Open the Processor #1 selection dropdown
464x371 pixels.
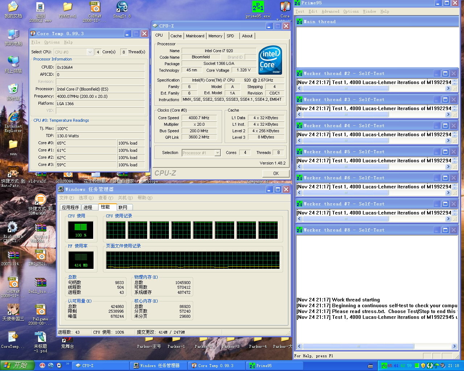tap(217, 153)
